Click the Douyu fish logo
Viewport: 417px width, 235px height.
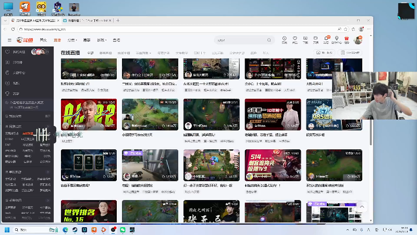pos(24,40)
